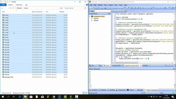Open the Edit menu in PyScripter
This screenshot has width=176, height=99.
click(x=95, y=5)
